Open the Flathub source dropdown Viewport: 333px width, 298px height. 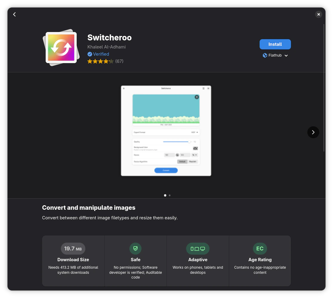click(275, 55)
